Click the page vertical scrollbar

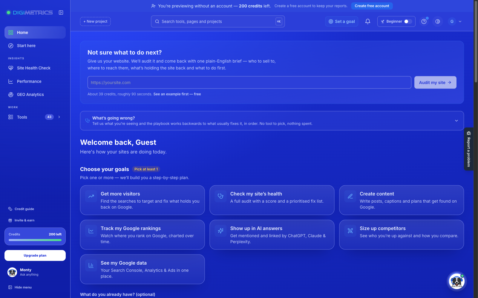(x=476, y=42)
